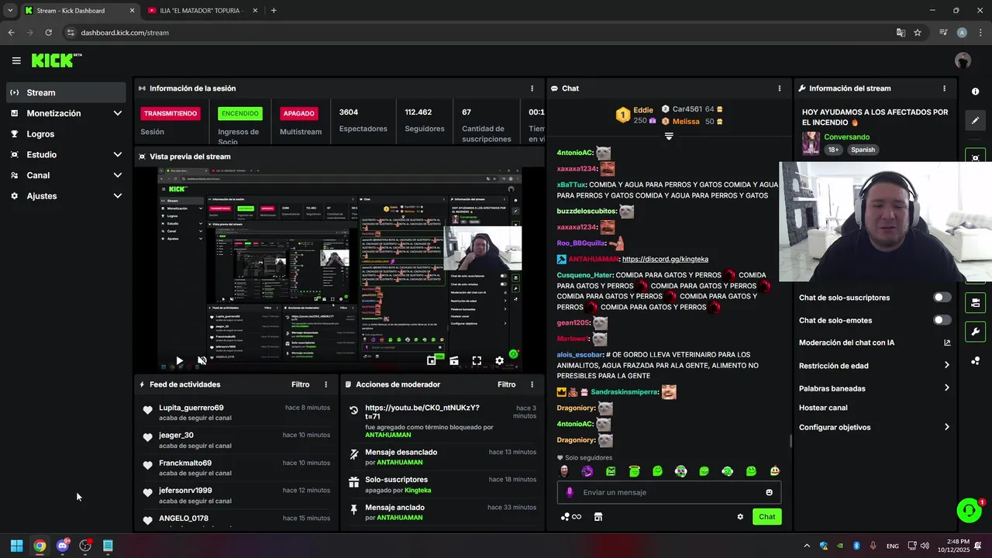
Task: Open the chat settings gear icon
Action: pos(740,517)
